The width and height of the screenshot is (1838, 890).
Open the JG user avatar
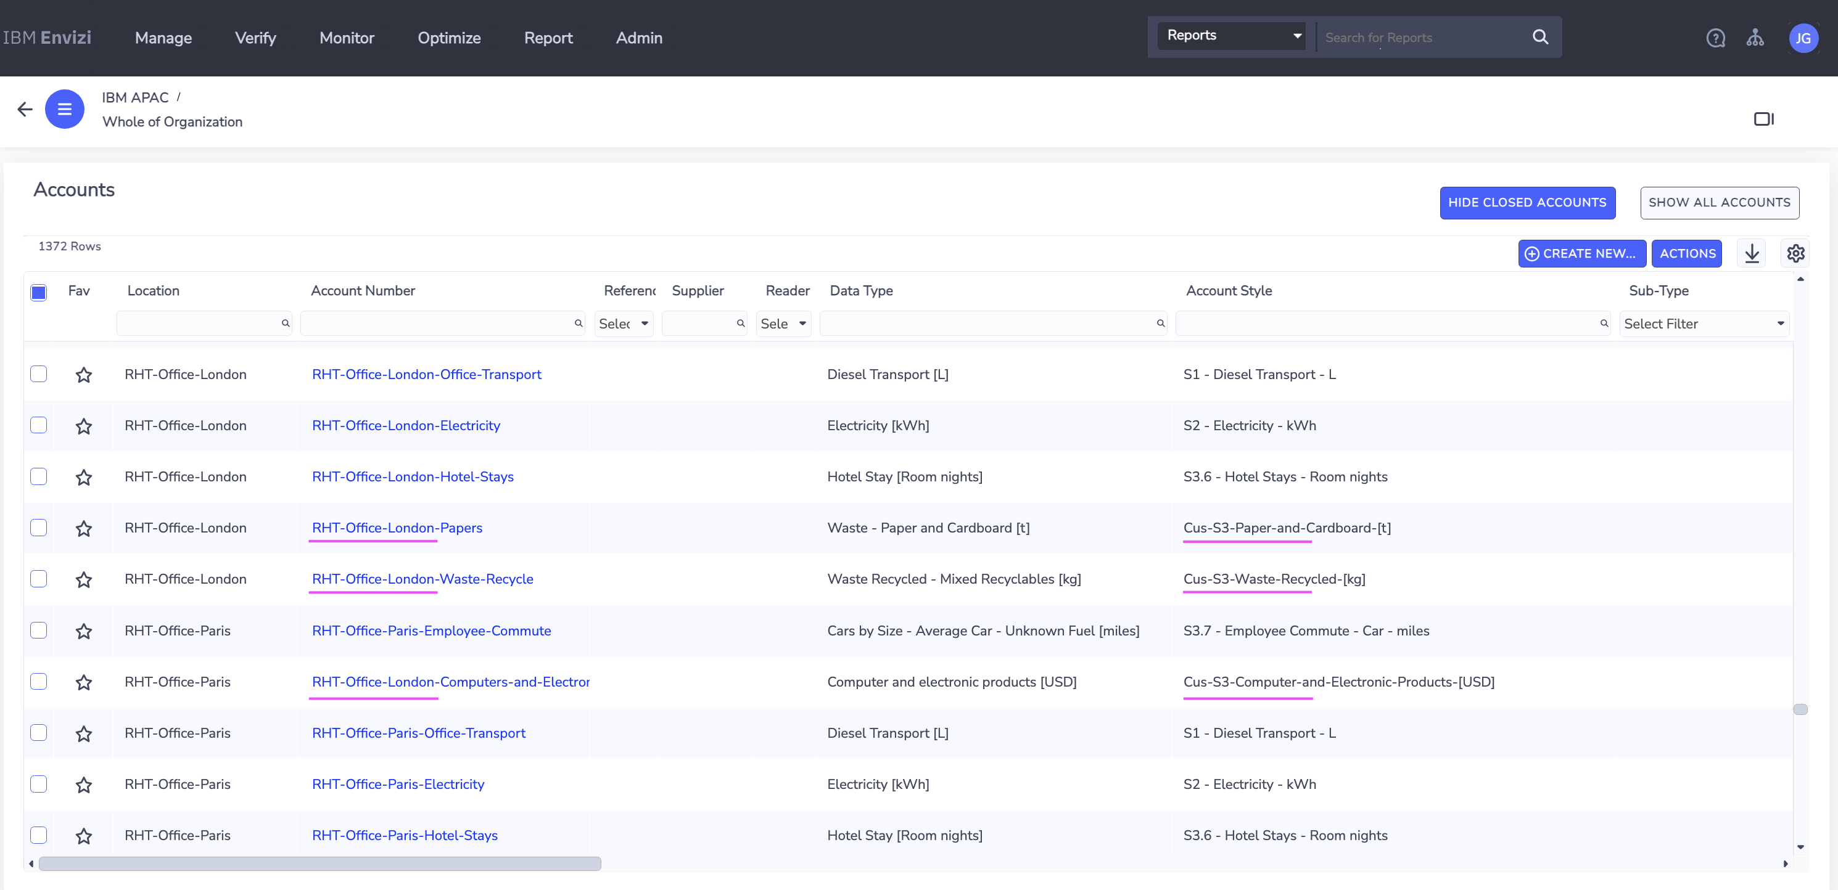[x=1802, y=38]
